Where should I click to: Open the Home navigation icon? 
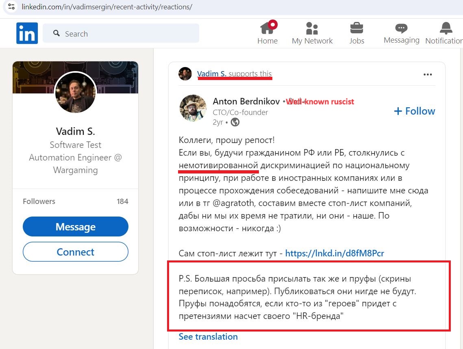point(267,28)
